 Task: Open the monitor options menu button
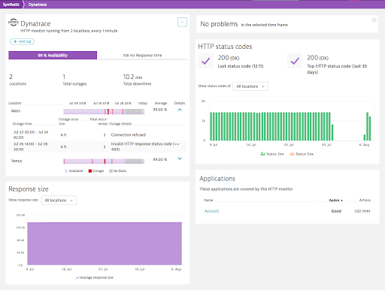pos(182,23)
